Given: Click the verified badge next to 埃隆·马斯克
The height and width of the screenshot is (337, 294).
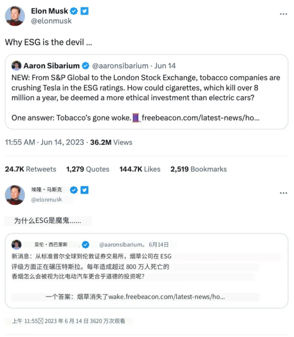Looking at the screenshot, I should coord(74,190).
